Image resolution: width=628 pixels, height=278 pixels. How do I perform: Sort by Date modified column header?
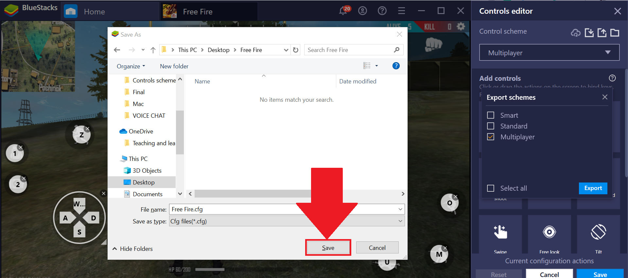click(358, 81)
